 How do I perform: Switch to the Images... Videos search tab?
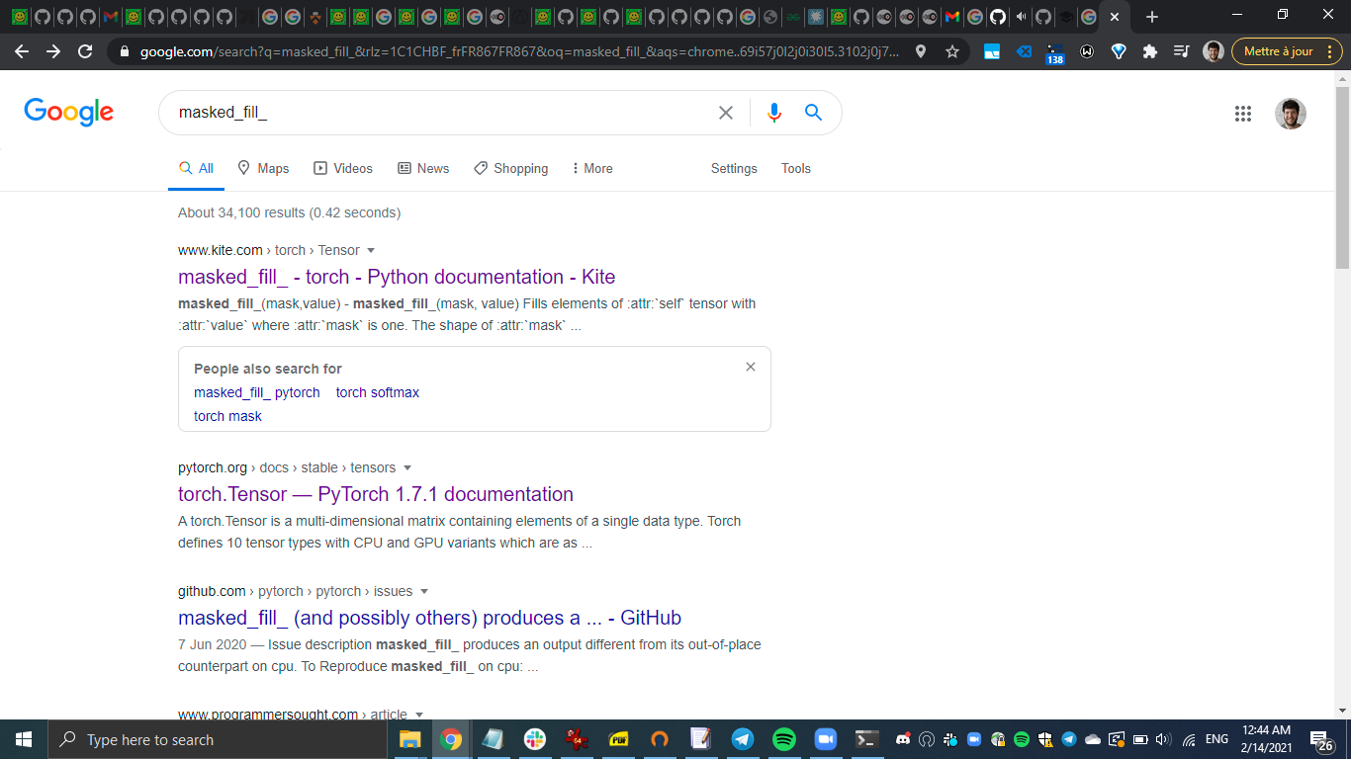[343, 168]
